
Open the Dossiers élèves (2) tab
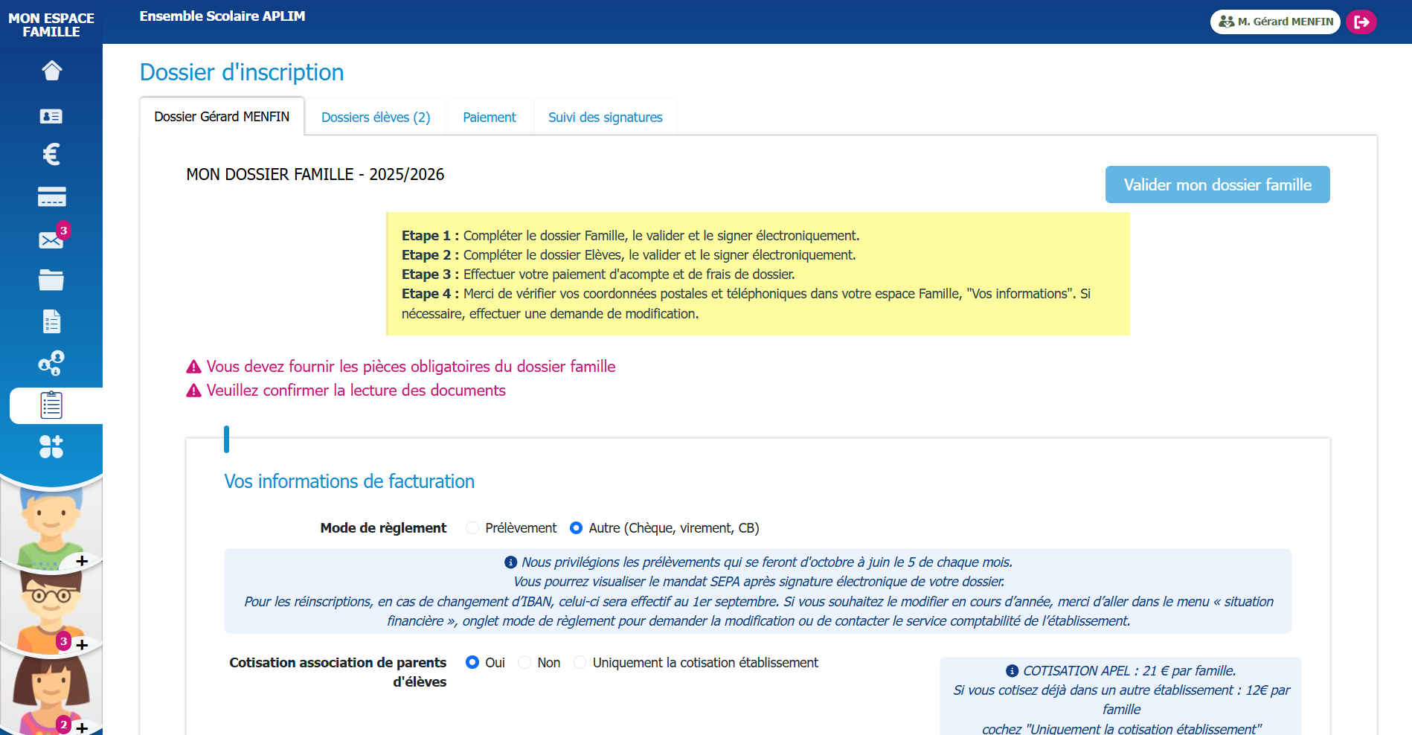click(x=376, y=118)
